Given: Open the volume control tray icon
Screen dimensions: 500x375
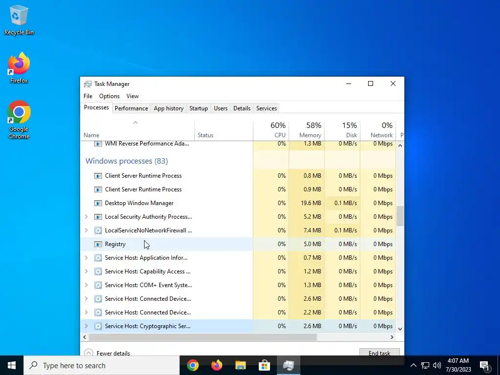Looking at the screenshot, I should point(437,365).
